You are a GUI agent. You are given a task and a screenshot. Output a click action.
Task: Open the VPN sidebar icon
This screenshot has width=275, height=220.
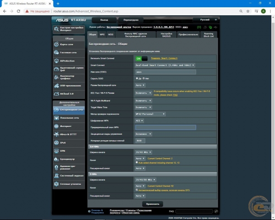[56, 151]
